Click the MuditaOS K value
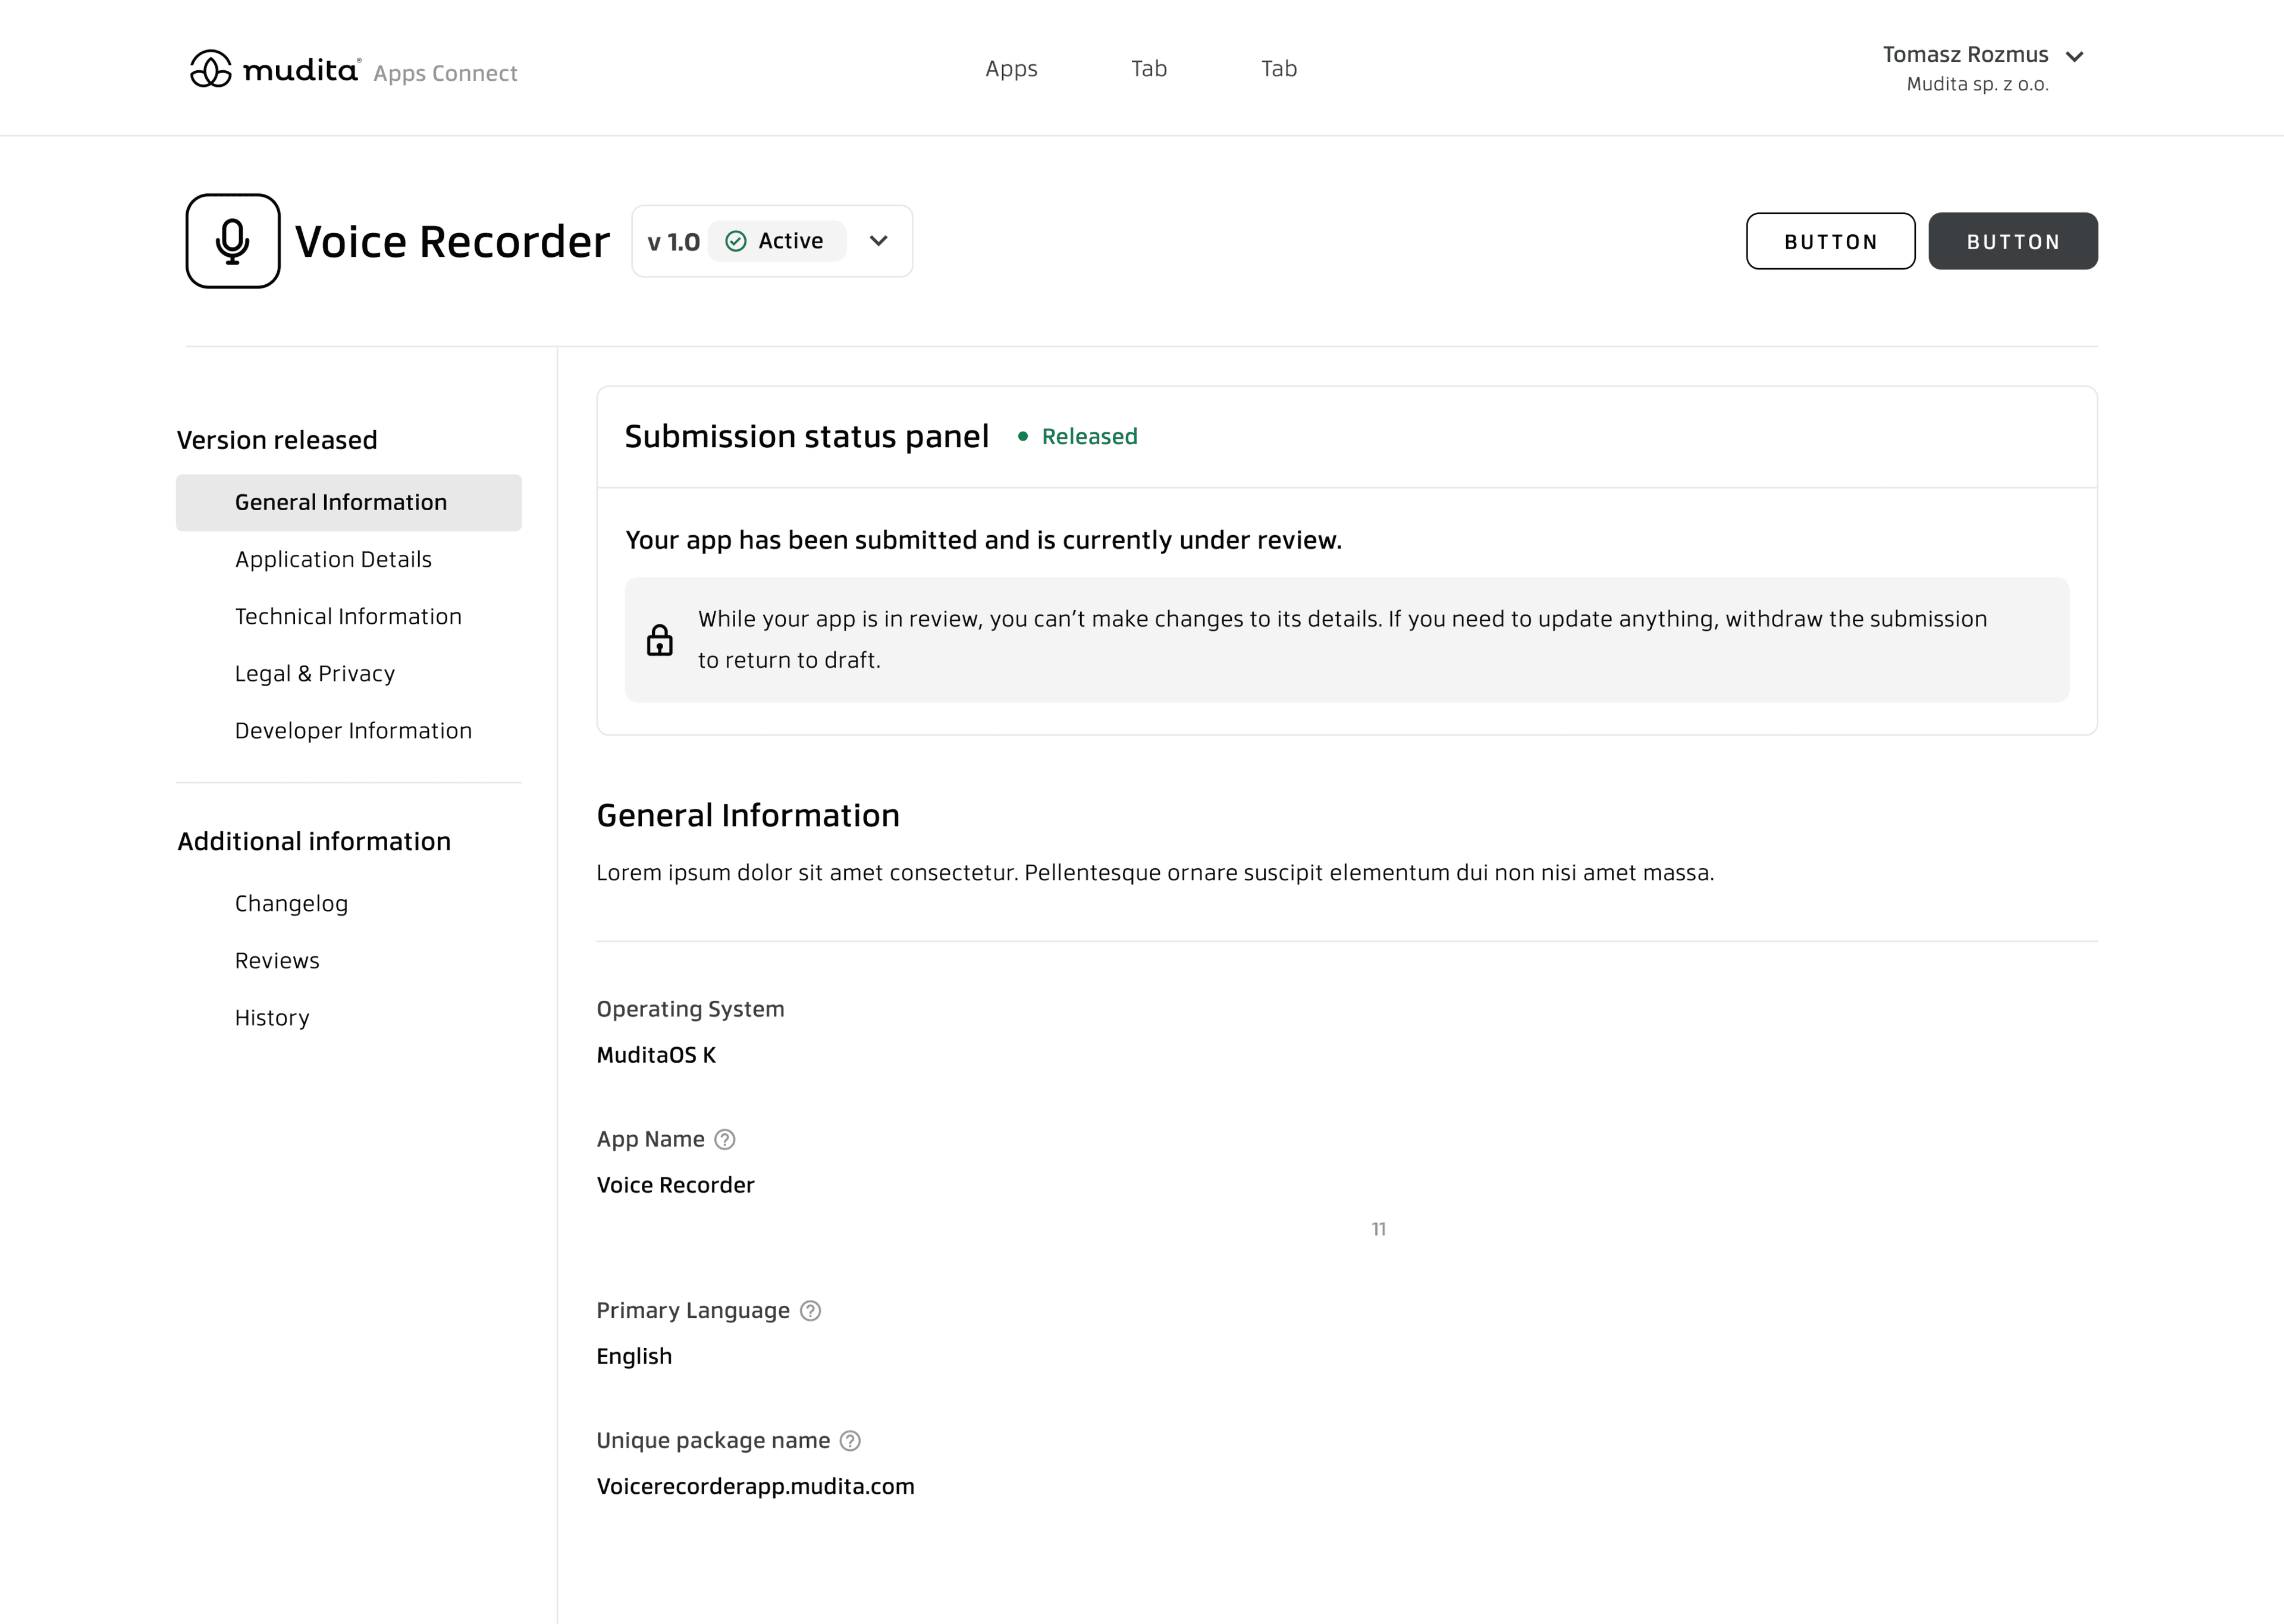The width and height of the screenshot is (2284, 1624). pyautogui.click(x=656, y=1055)
